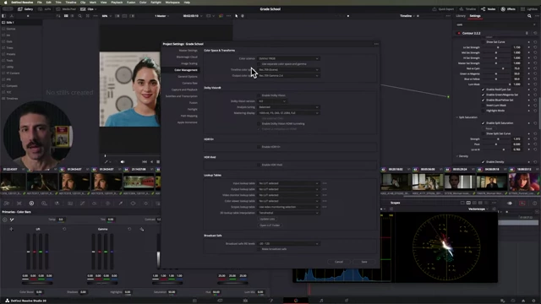Open the Blackmagic Cloud settings section

coord(187,57)
